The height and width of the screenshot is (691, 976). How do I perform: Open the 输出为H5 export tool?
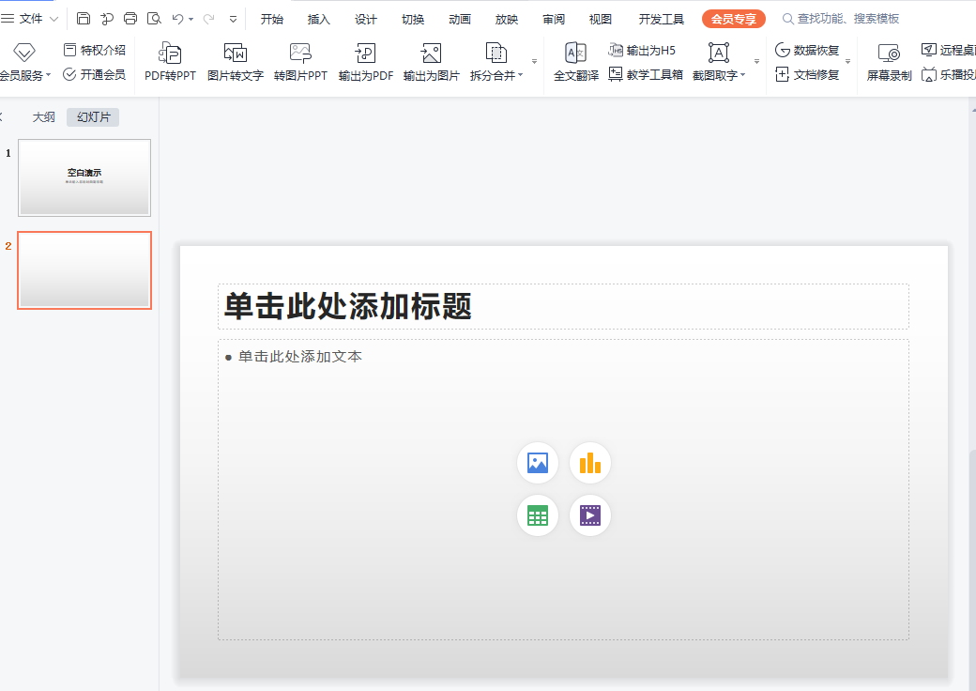coord(646,51)
